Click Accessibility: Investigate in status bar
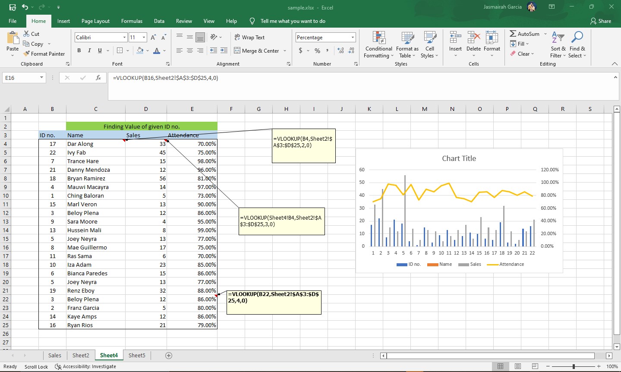 [x=85, y=366]
